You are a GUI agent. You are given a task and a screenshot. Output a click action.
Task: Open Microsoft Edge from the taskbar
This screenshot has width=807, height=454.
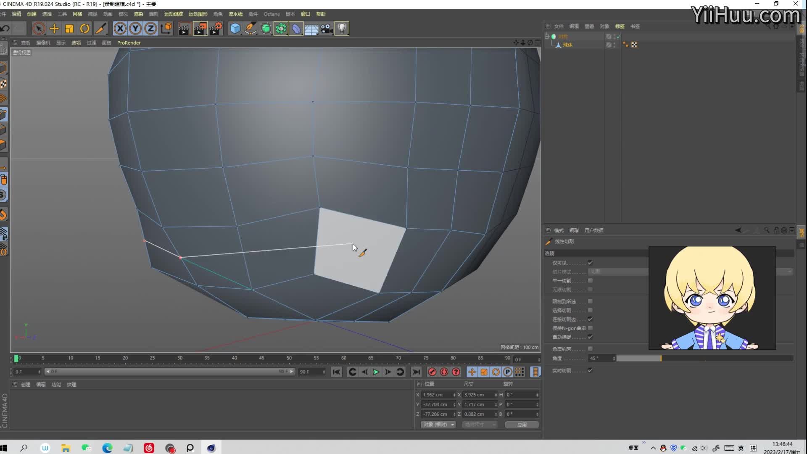point(107,448)
